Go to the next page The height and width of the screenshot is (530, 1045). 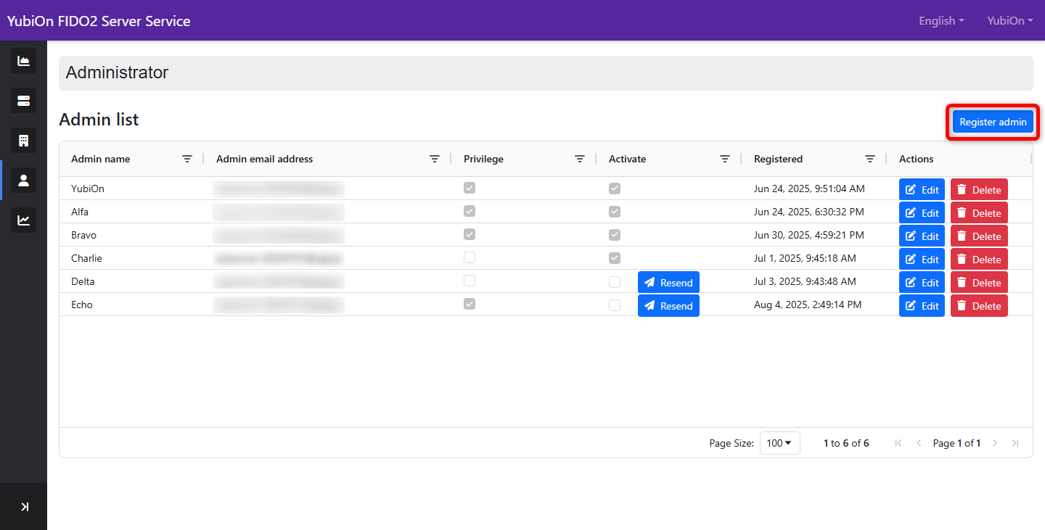click(x=995, y=443)
